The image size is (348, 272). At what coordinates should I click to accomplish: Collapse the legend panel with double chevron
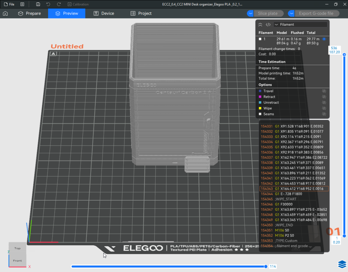(260, 25)
